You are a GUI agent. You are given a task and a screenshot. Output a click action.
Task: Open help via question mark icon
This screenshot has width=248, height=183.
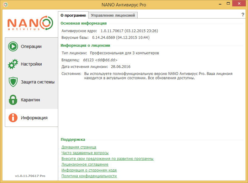pos(243,15)
